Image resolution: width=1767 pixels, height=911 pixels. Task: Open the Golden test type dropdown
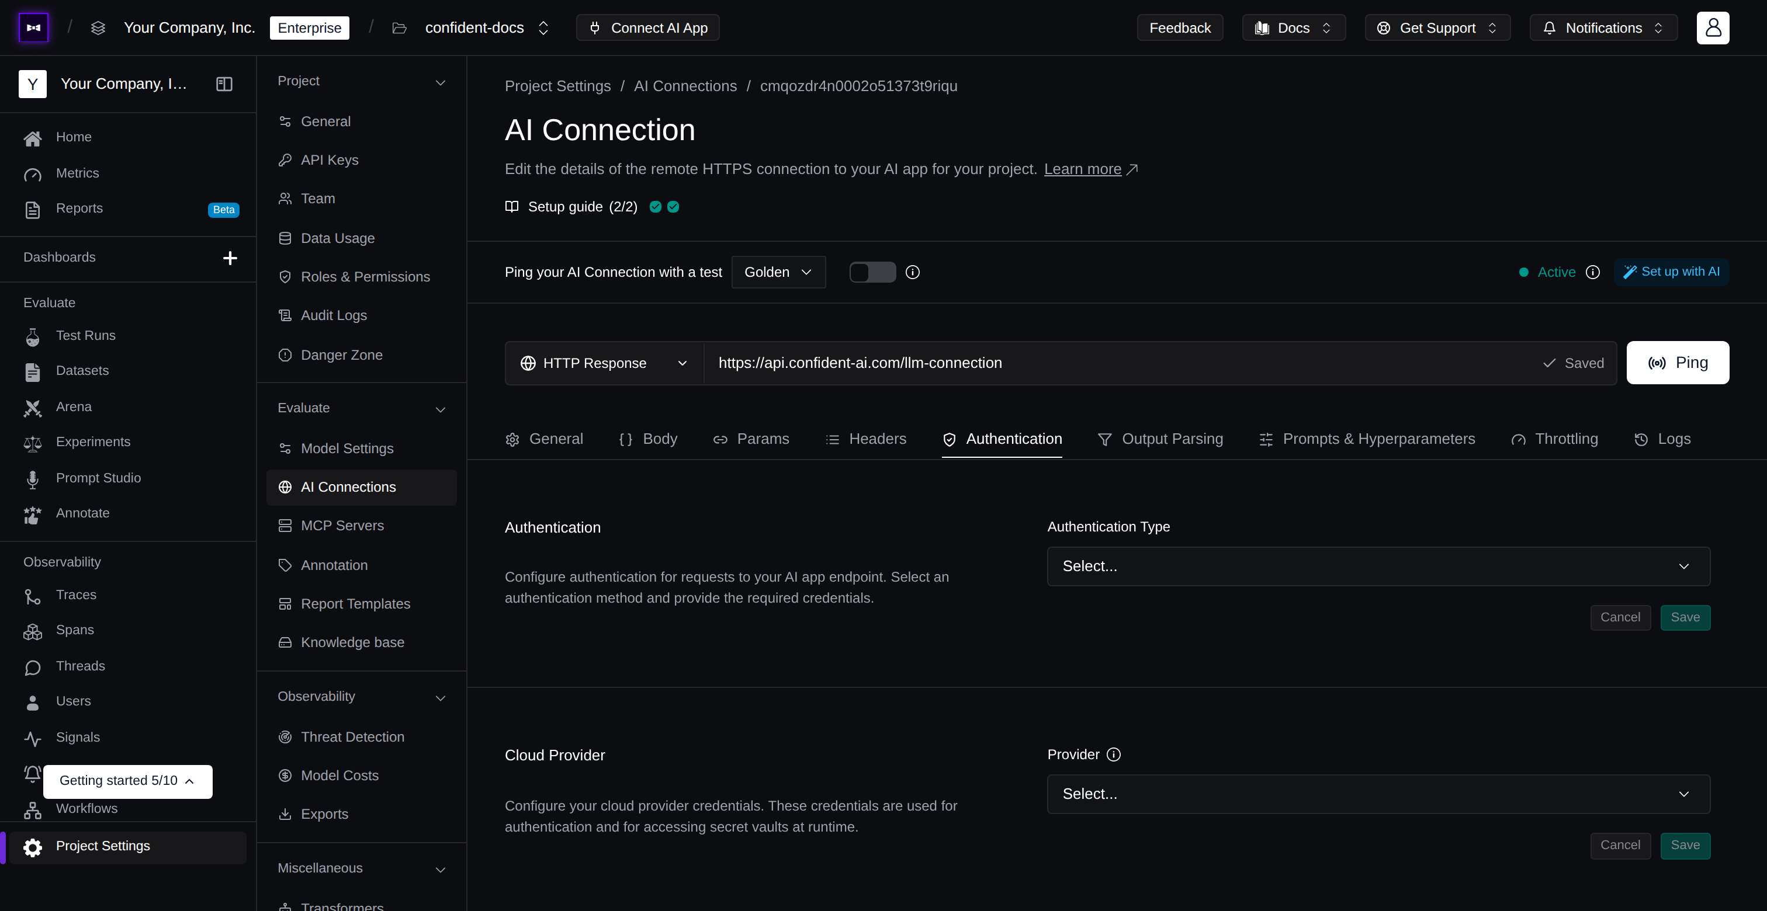[778, 272]
